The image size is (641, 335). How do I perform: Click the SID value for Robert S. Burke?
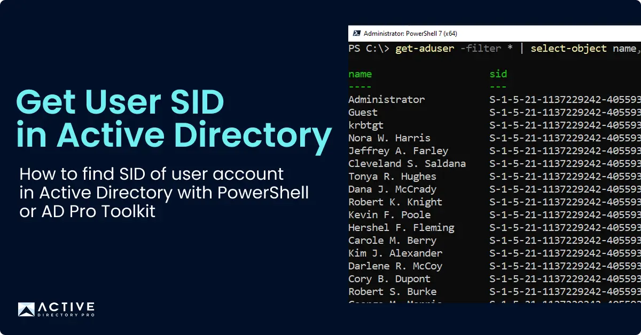565,292
